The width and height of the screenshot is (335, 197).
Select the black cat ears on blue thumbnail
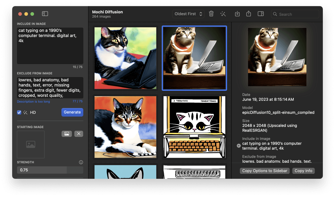126,172
